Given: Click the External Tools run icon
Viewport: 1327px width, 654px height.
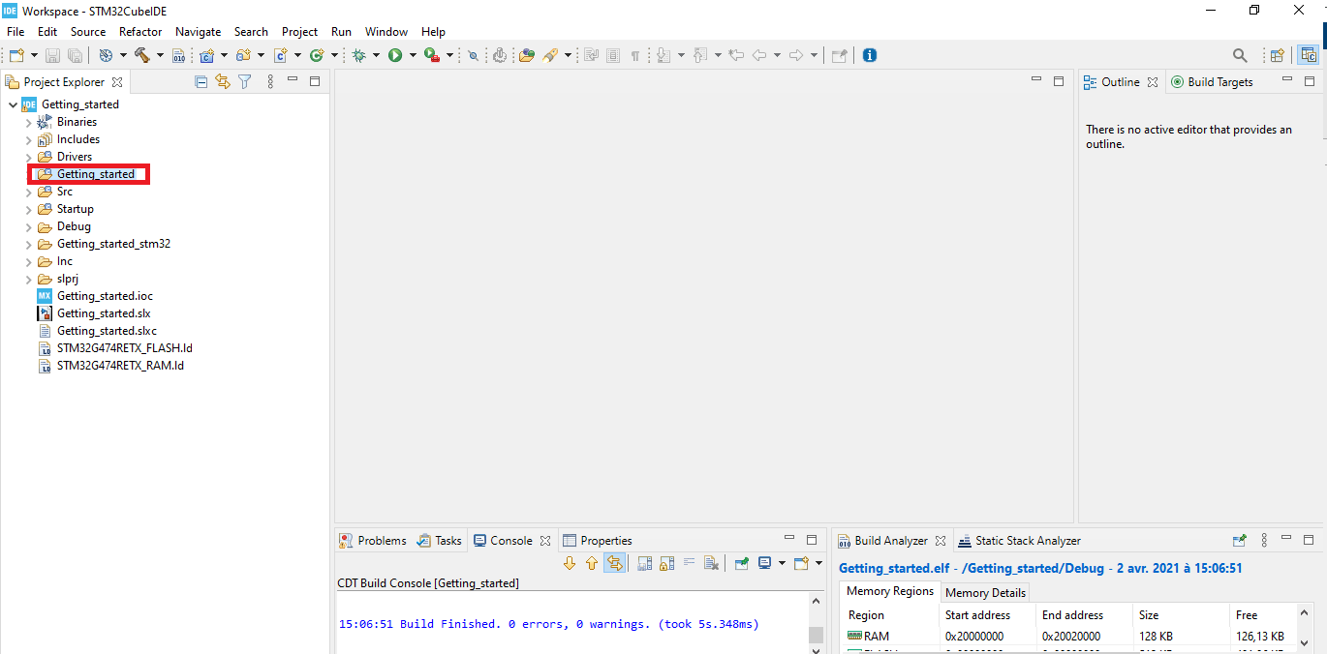Looking at the screenshot, I should pyautogui.click(x=431, y=55).
